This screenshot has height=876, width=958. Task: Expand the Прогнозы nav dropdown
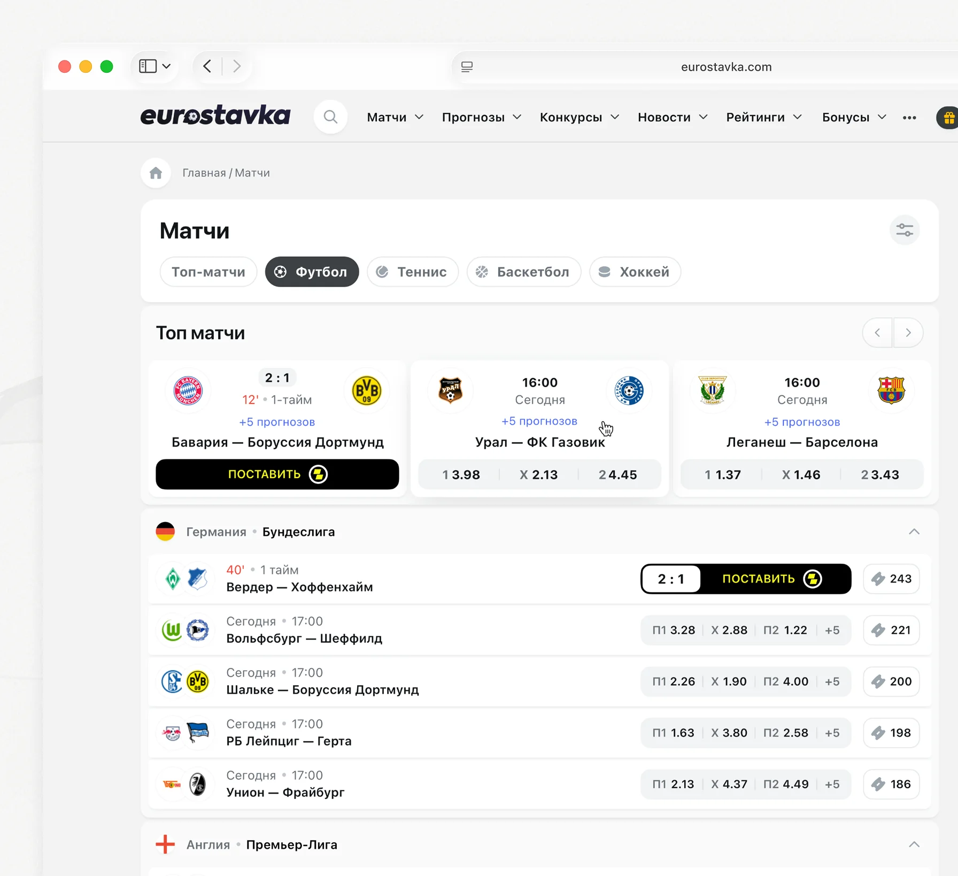(481, 117)
